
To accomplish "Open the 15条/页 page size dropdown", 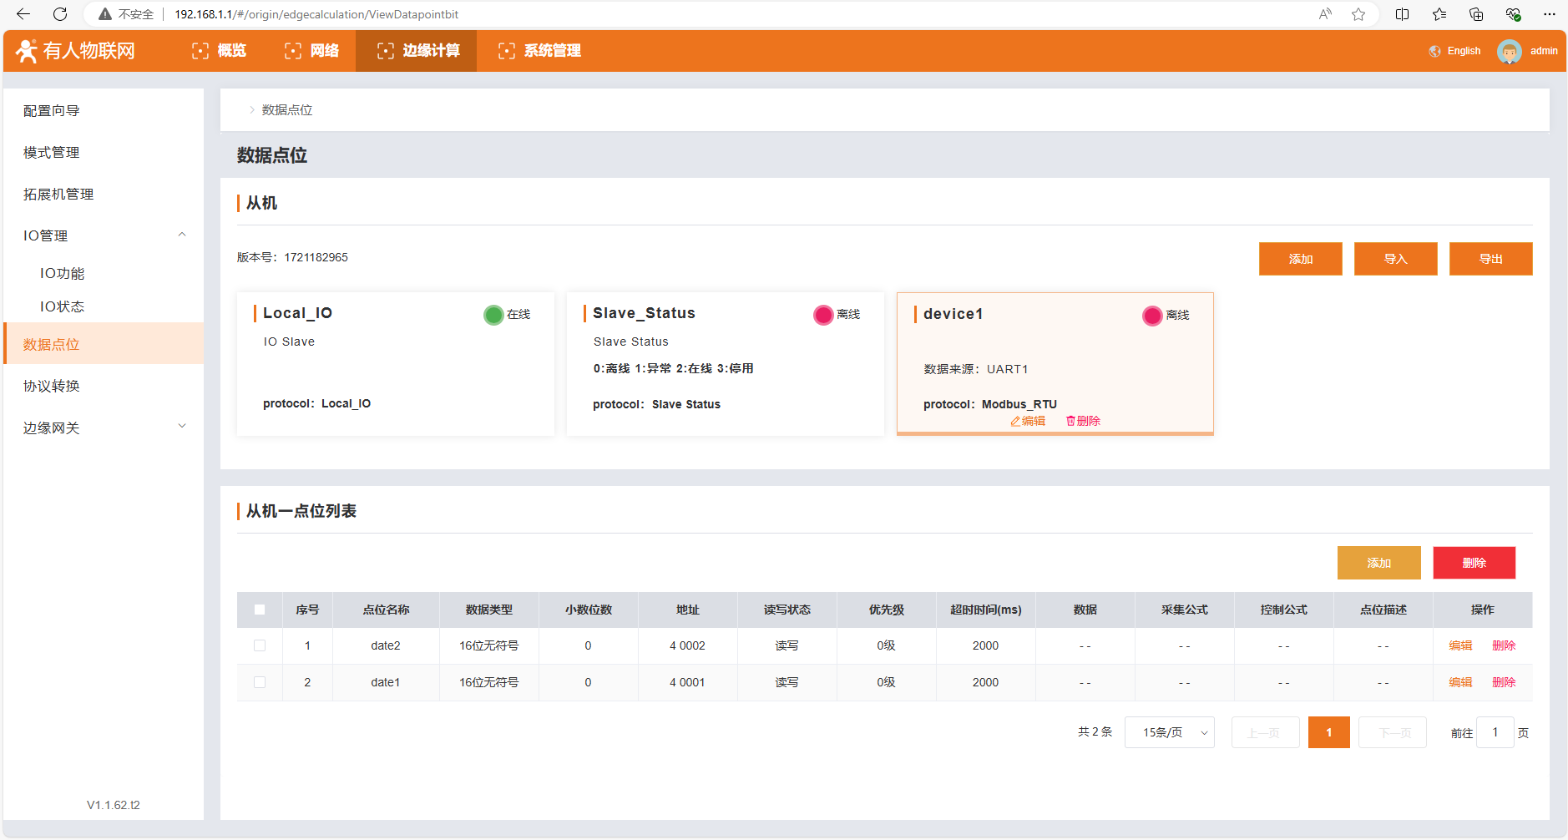I will coord(1169,733).
